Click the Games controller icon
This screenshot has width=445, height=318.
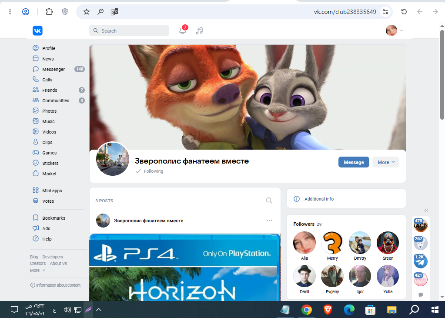(x=36, y=152)
